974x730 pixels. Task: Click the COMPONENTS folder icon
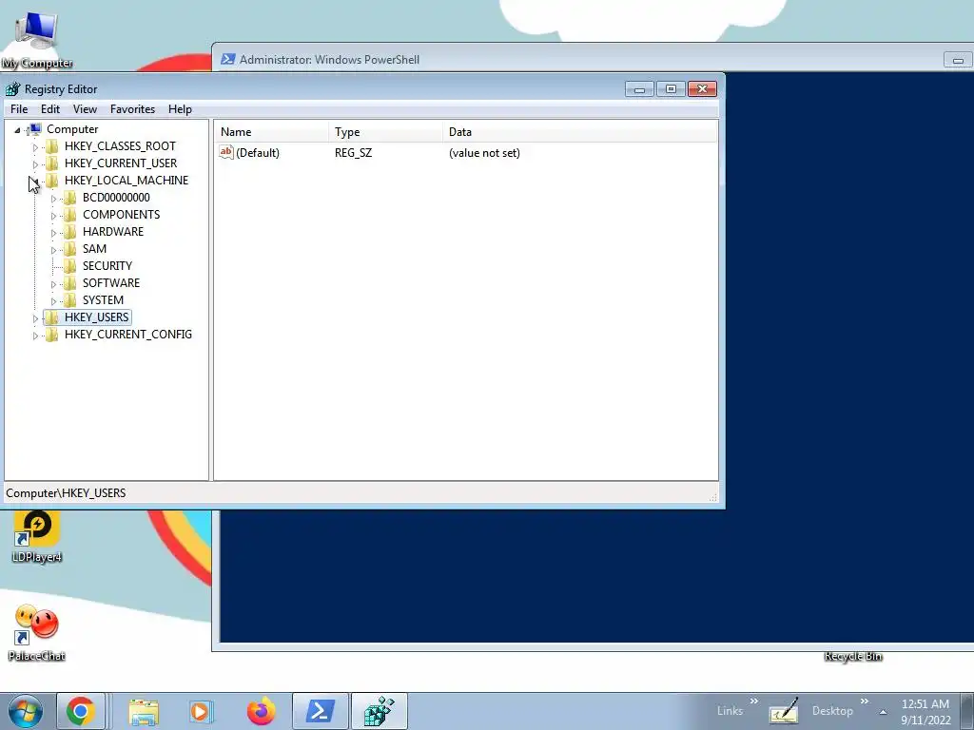click(70, 214)
